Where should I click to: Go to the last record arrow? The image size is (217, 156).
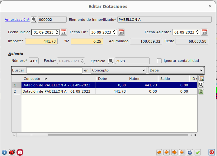click(x=182, y=152)
